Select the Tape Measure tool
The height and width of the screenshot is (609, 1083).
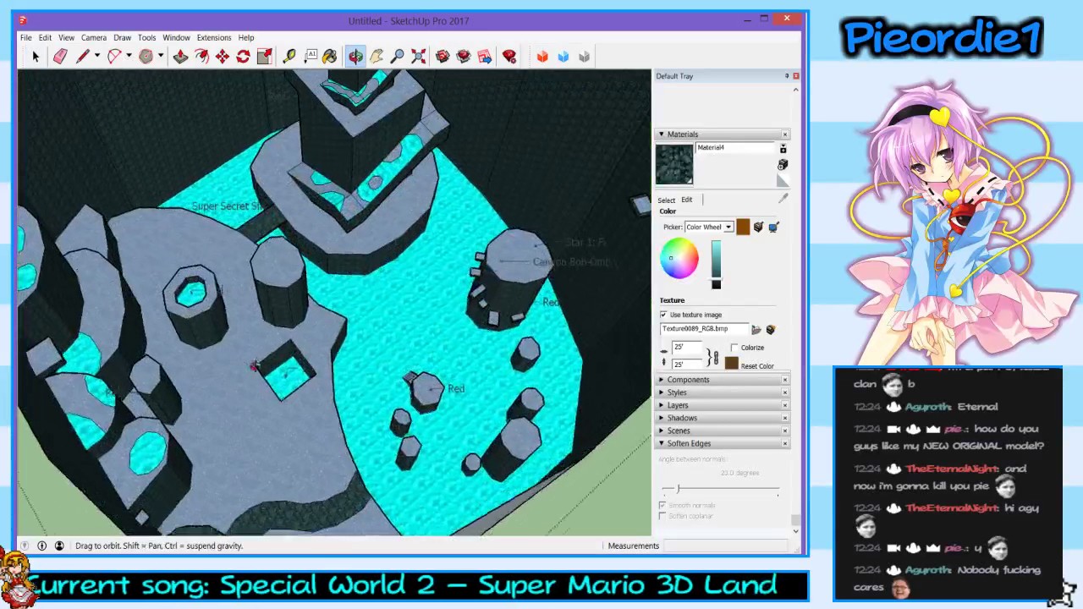[x=289, y=57]
